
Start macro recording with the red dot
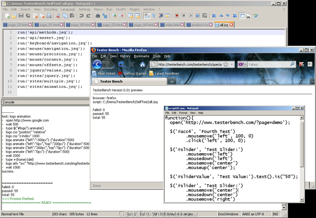point(177,16)
